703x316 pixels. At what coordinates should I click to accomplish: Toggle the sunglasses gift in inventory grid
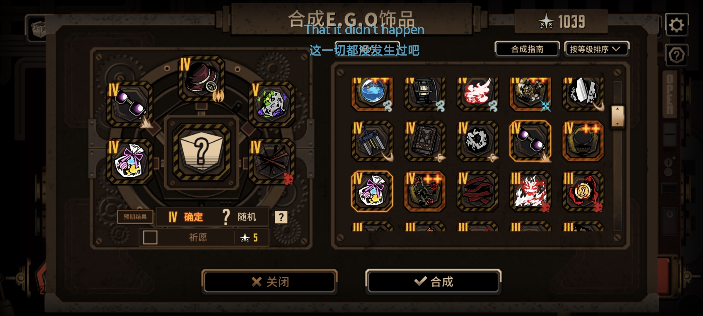tap(530, 141)
